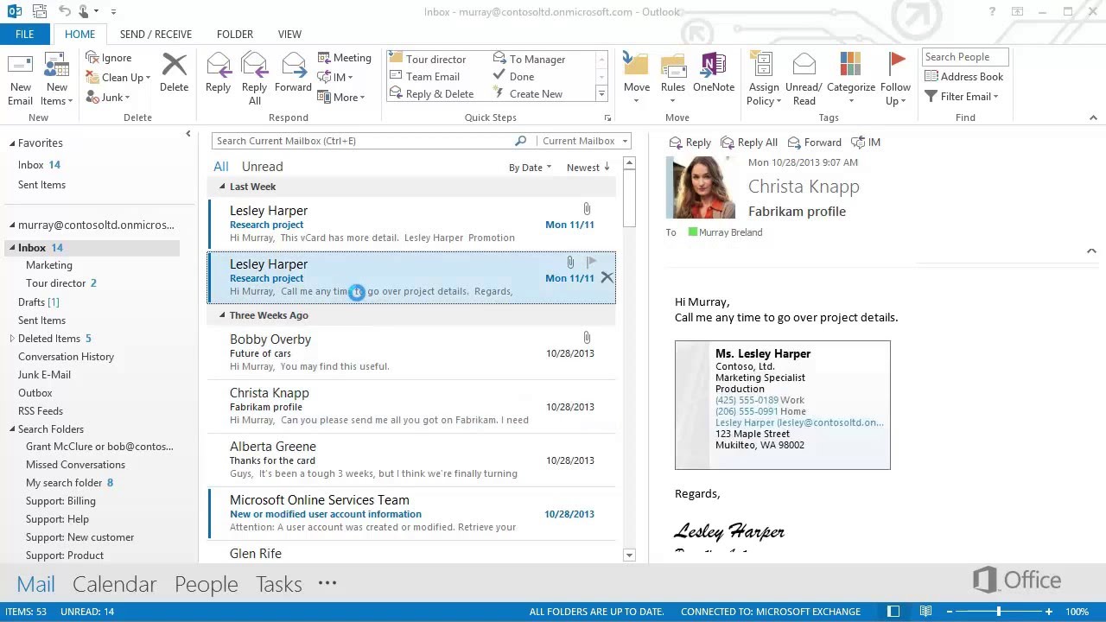The height and width of the screenshot is (622, 1106).
Task: Minimize the folder pane
Action: coord(188,134)
